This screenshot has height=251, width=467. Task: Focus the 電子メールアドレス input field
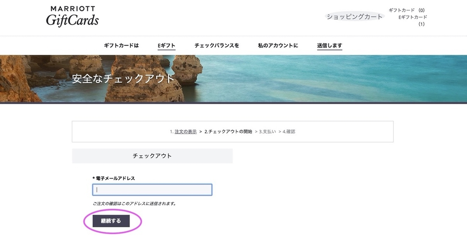click(x=152, y=190)
